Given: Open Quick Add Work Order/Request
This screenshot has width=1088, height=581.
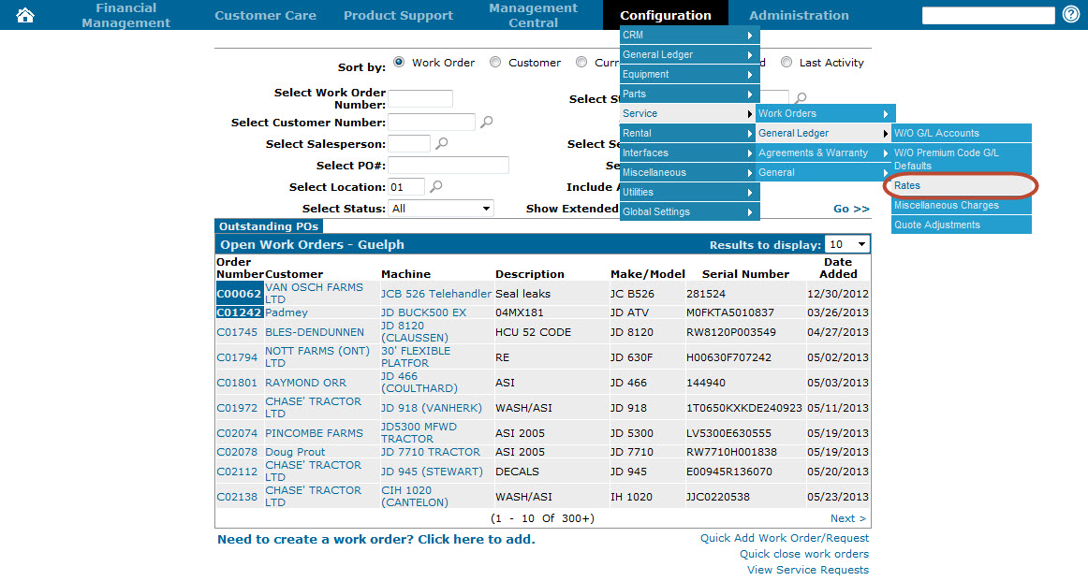Looking at the screenshot, I should 784,538.
